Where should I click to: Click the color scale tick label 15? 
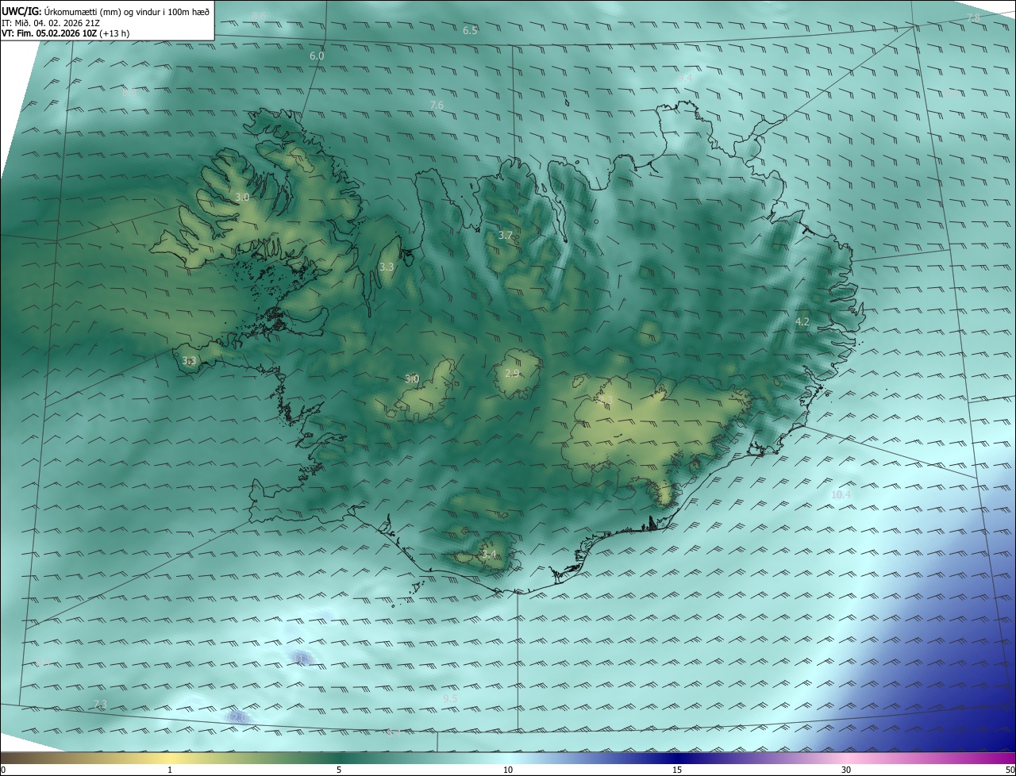point(677,770)
